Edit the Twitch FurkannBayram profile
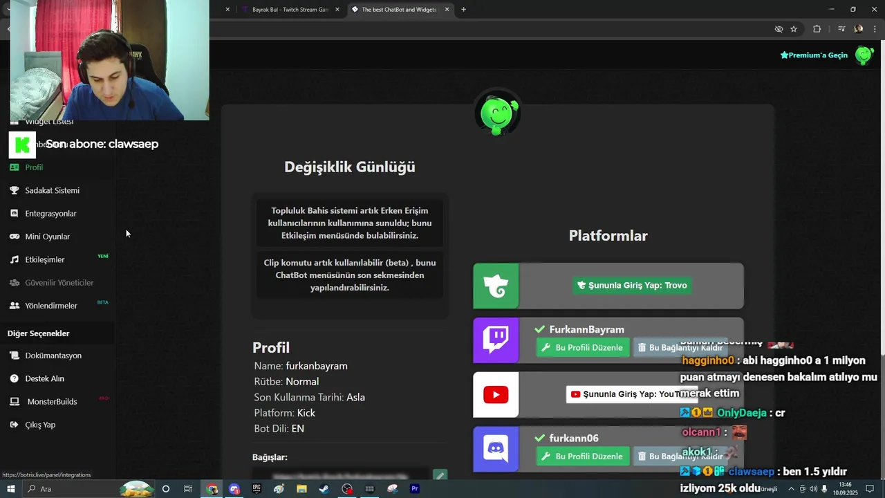The height and width of the screenshot is (498, 885). (x=583, y=347)
